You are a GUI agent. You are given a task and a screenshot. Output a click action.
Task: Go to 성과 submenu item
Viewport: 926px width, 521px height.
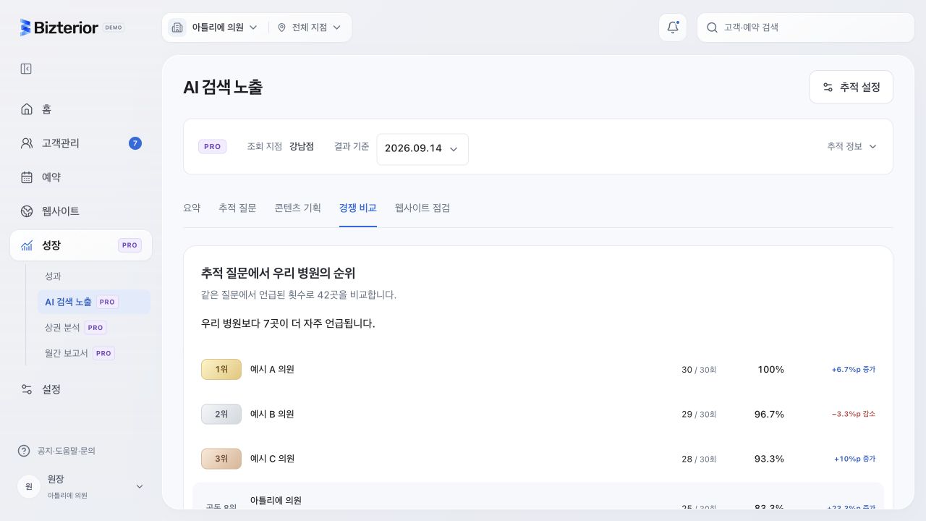53,276
